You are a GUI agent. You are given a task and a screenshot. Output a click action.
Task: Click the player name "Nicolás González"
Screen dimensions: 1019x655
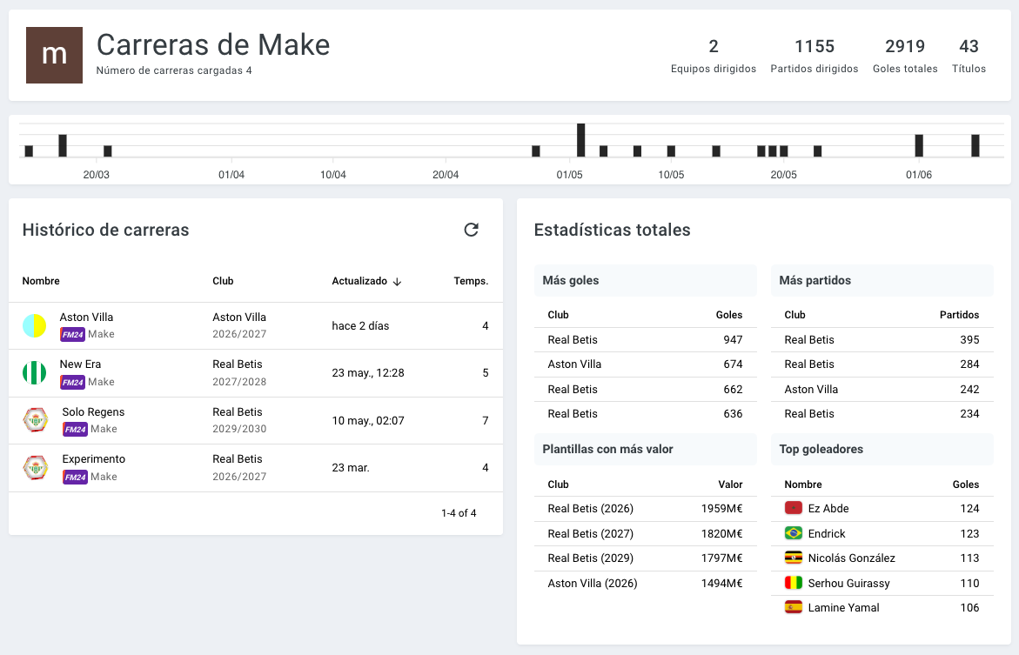click(x=851, y=558)
